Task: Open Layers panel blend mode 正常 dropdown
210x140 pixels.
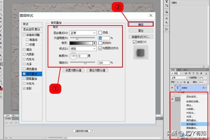Action: click(179, 78)
